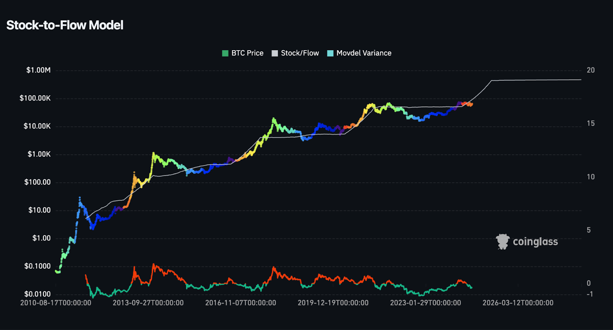Click the $10.00K y-axis label
The image size is (613, 330).
(37, 126)
